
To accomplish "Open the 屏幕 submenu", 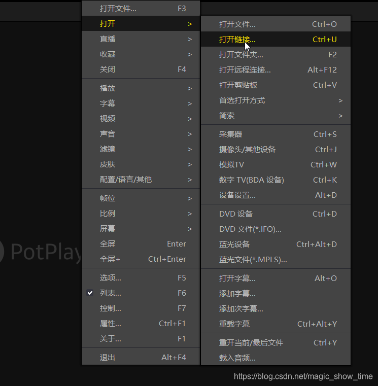I will tap(141, 229).
